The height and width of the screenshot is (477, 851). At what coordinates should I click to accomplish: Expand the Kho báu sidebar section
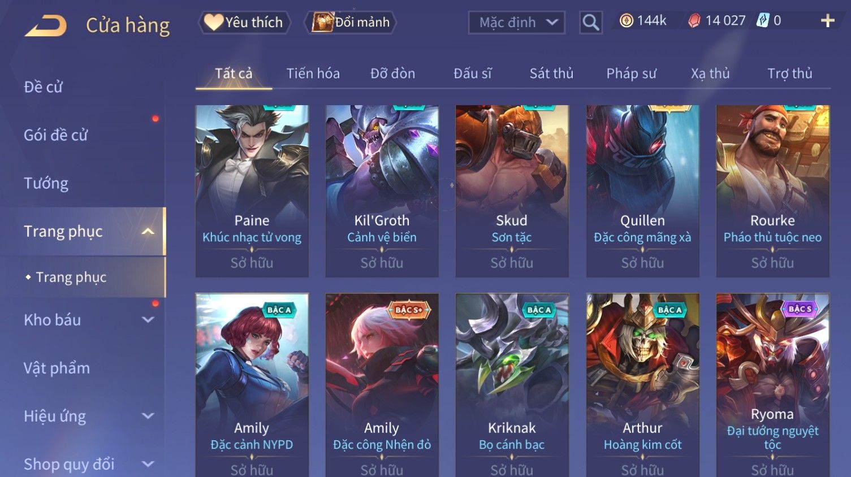tap(148, 320)
